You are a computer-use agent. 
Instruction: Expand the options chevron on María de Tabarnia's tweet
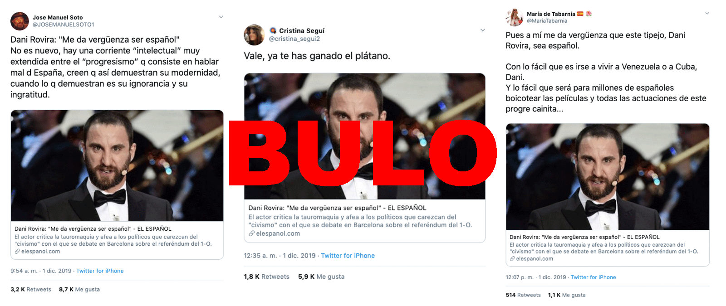click(x=707, y=13)
